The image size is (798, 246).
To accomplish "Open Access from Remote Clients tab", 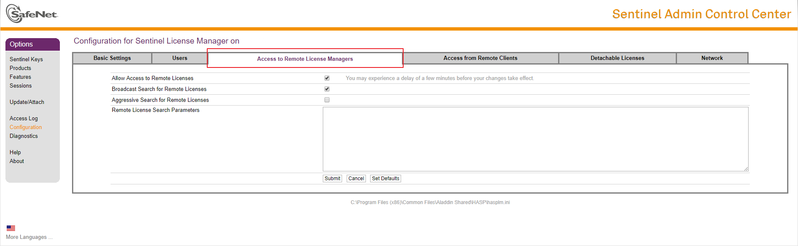I will [x=480, y=58].
